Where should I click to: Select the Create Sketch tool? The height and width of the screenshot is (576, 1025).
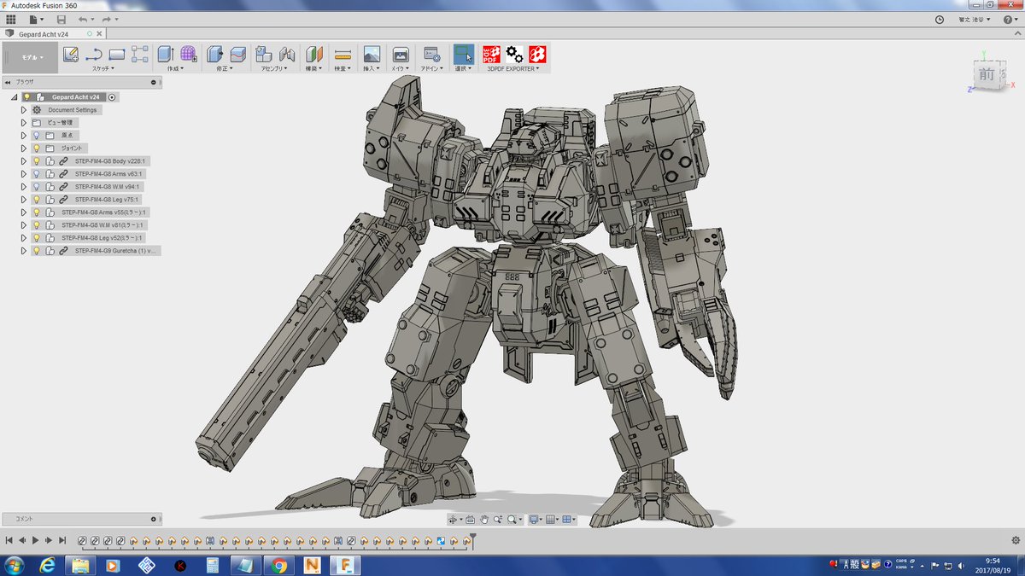pos(71,54)
